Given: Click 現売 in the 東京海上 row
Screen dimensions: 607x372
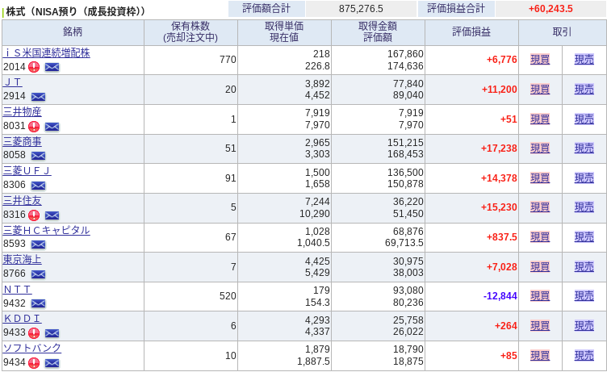Looking at the screenshot, I should (x=584, y=267).
